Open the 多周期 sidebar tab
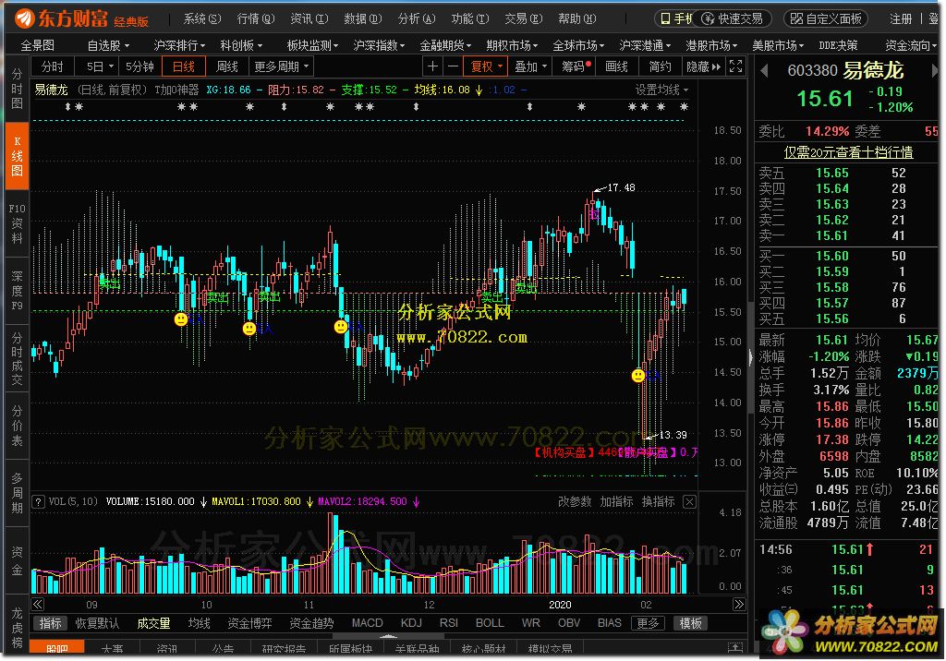This screenshot has width=946, height=661. point(17,493)
